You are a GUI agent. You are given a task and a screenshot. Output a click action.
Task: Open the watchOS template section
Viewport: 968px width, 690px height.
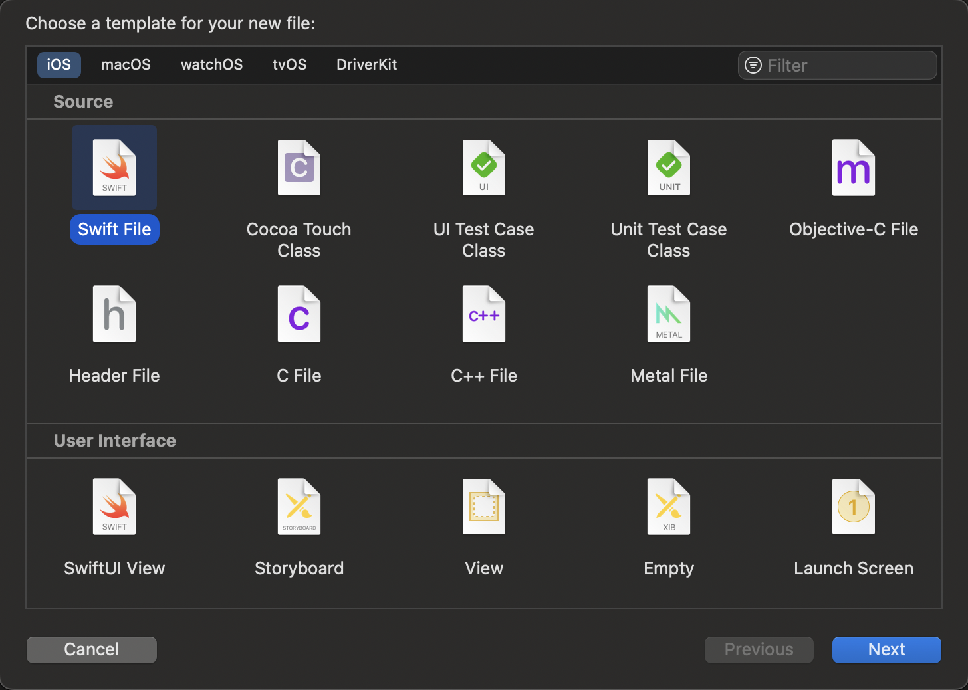click(x=211, y=64)
